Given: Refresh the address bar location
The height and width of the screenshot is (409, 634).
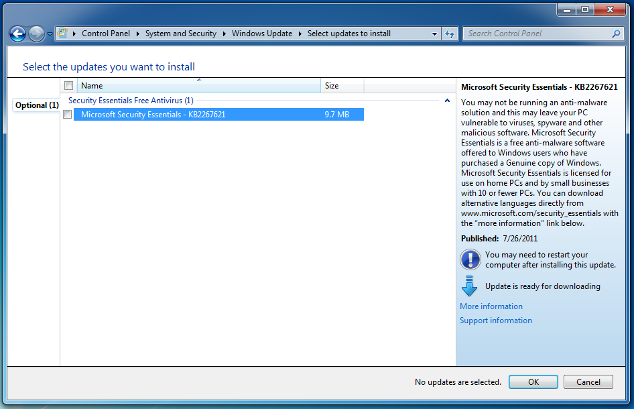Looking at the screenshot, I should point(450,34).
